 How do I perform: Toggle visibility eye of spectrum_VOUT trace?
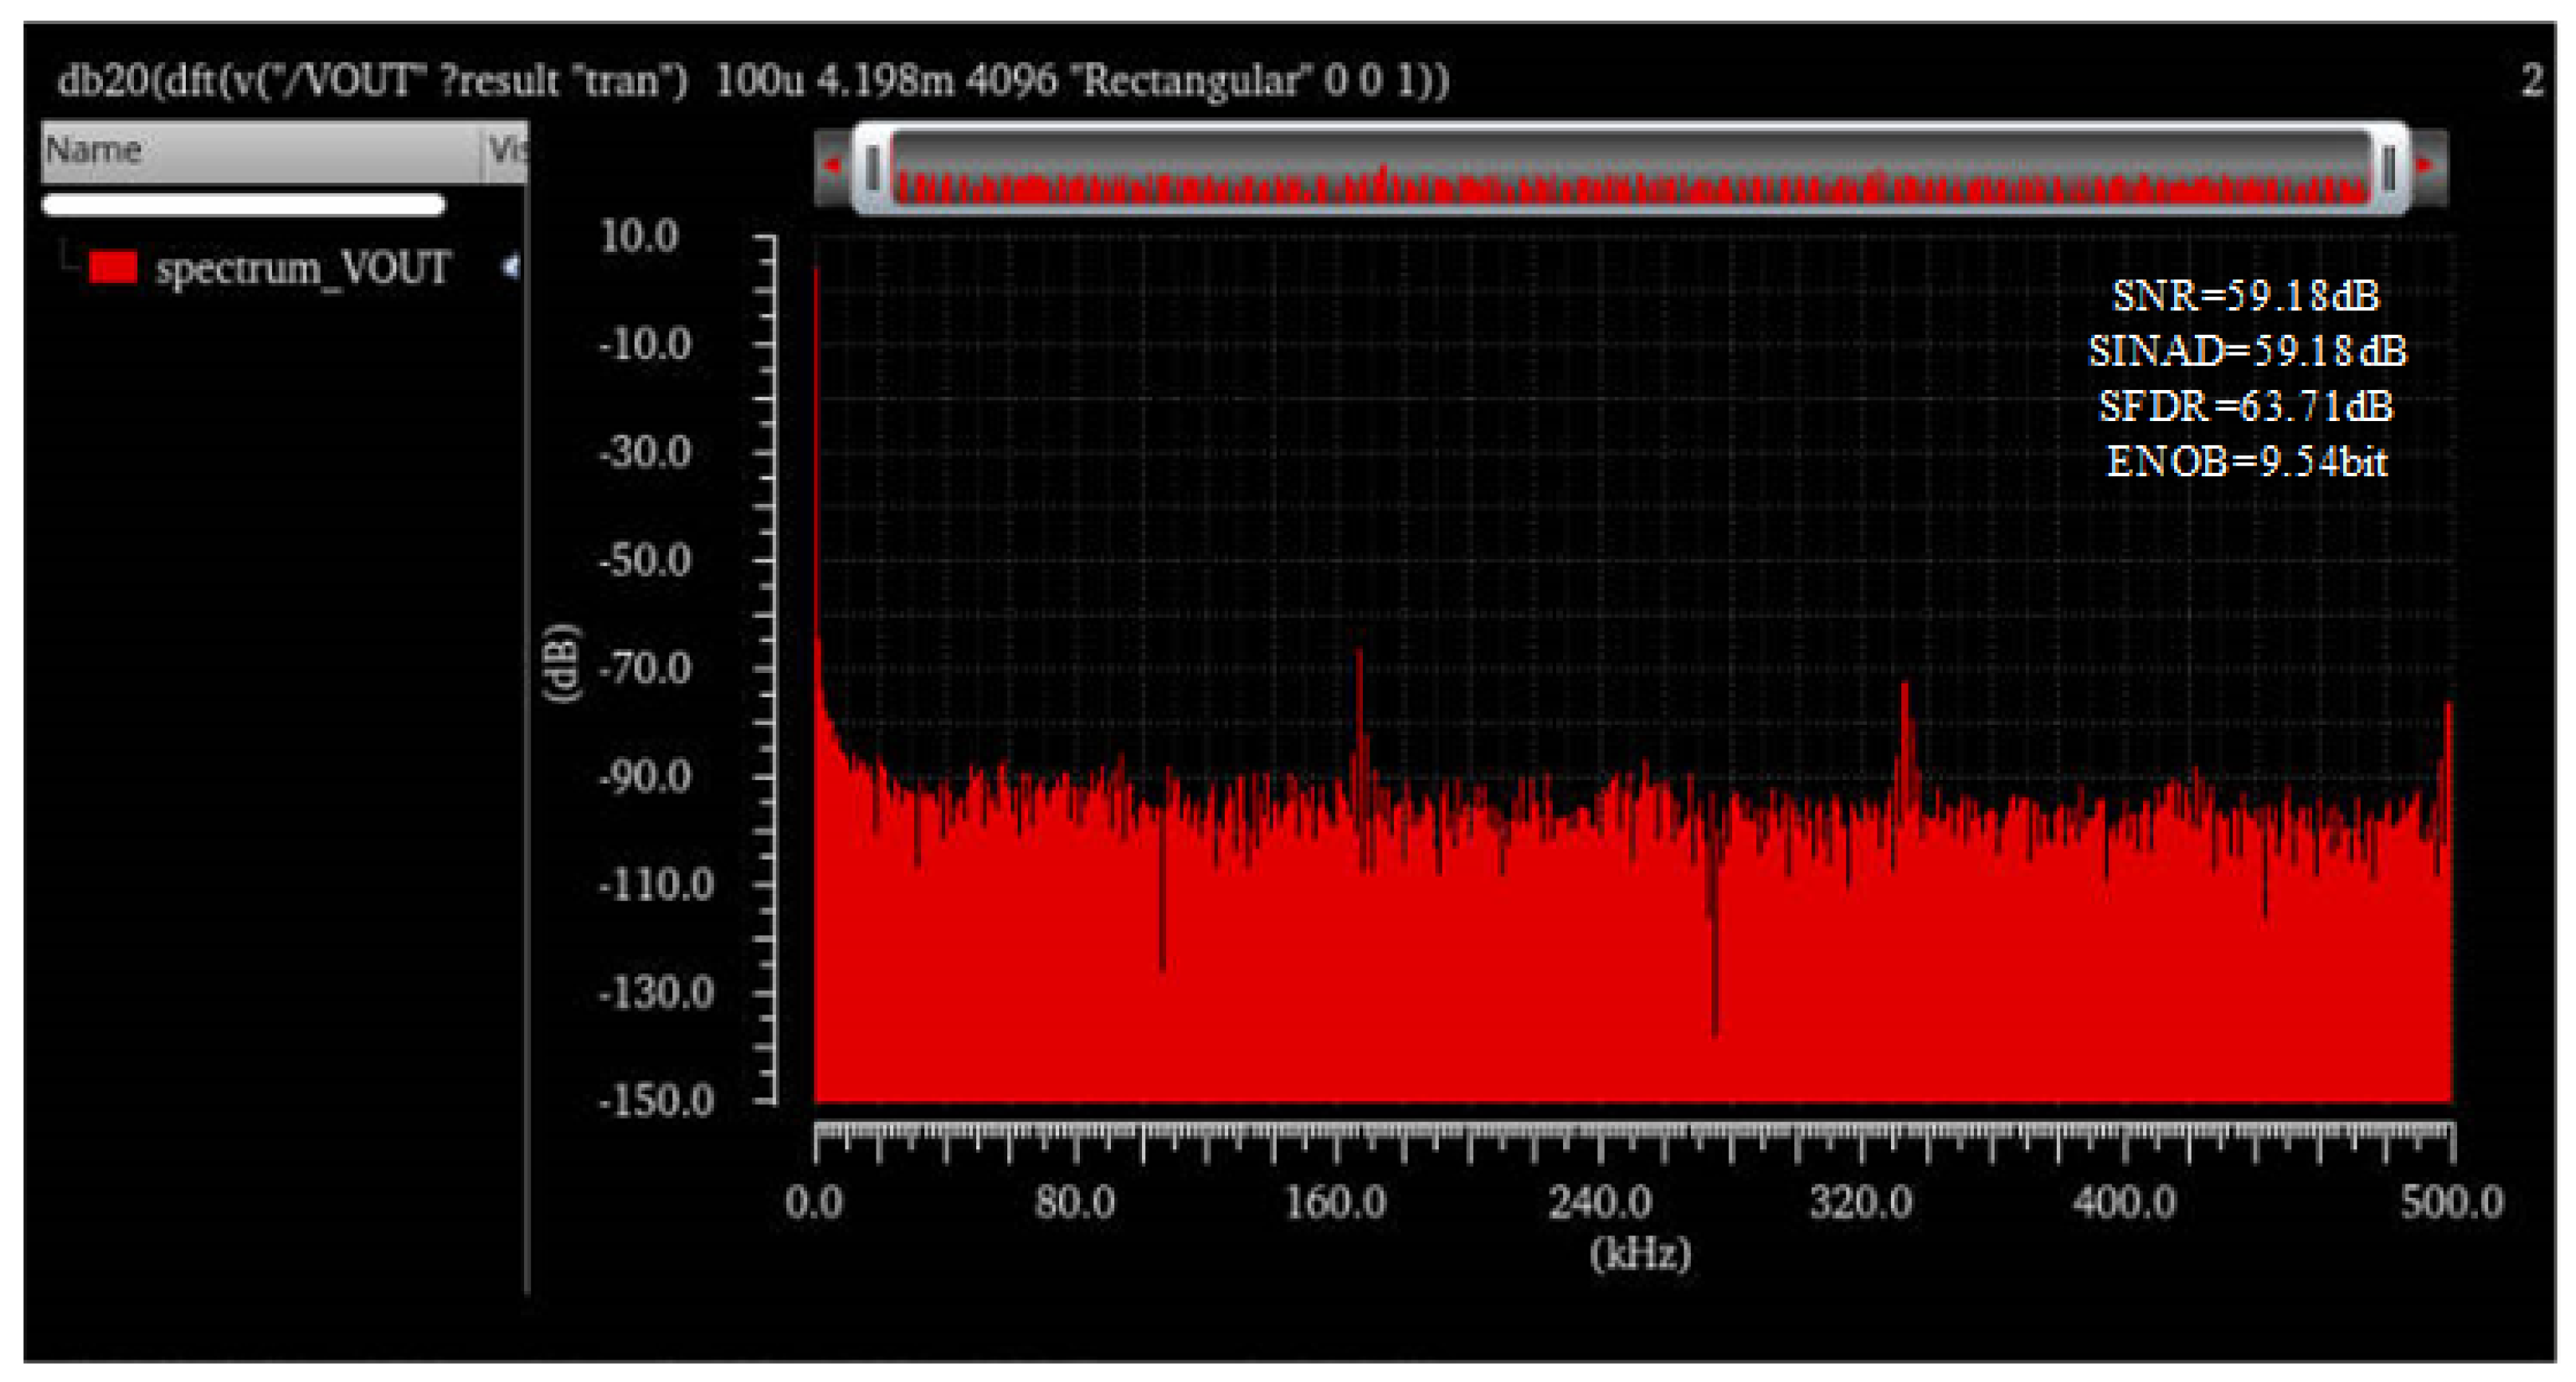pyautogui.click(x=511, y=267)
